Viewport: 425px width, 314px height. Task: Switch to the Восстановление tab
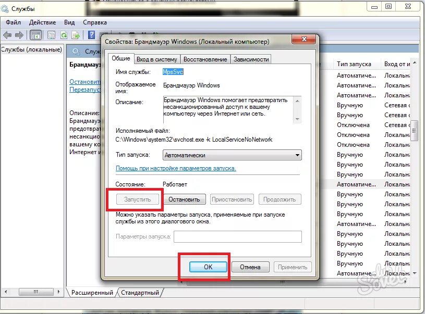[x=205, y=59]
